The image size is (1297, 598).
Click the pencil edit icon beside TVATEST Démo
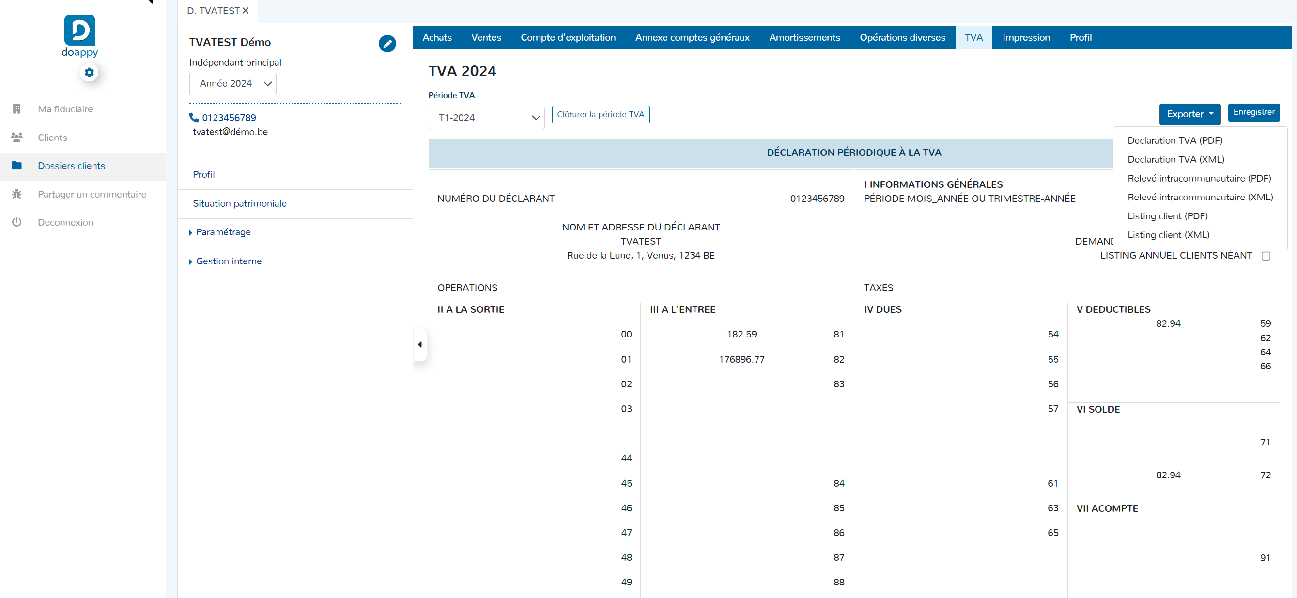point(386,43)
